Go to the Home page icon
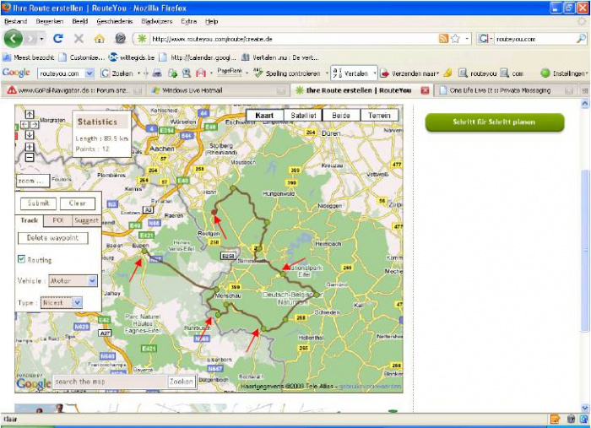Image resolution: width=591 pixels, height=428 pixels. pyautogui.click(x=99, y=39)
